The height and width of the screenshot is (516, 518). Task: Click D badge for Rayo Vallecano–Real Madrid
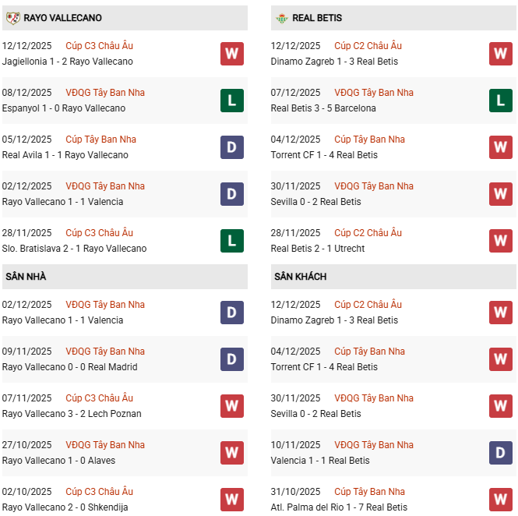click(232, 359)
